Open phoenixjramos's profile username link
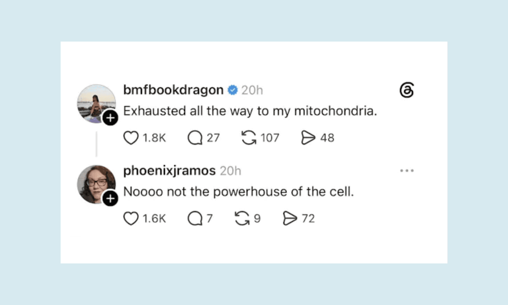 [x=170, y=171]
